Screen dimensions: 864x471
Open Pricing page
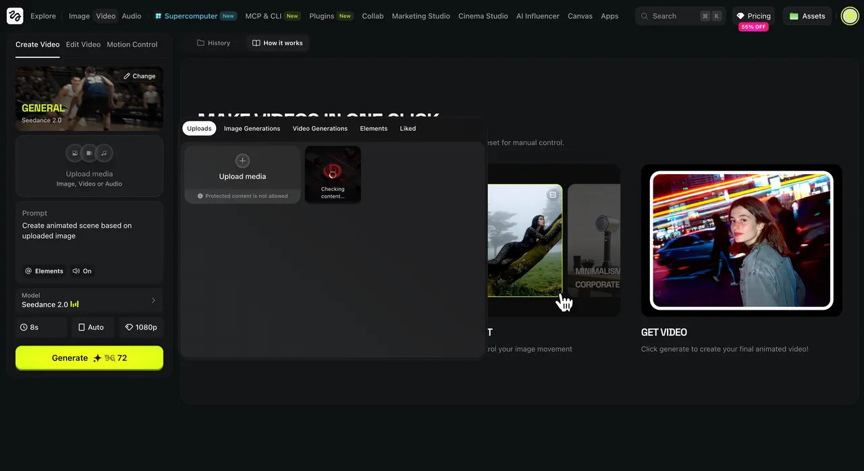[753, 16]
